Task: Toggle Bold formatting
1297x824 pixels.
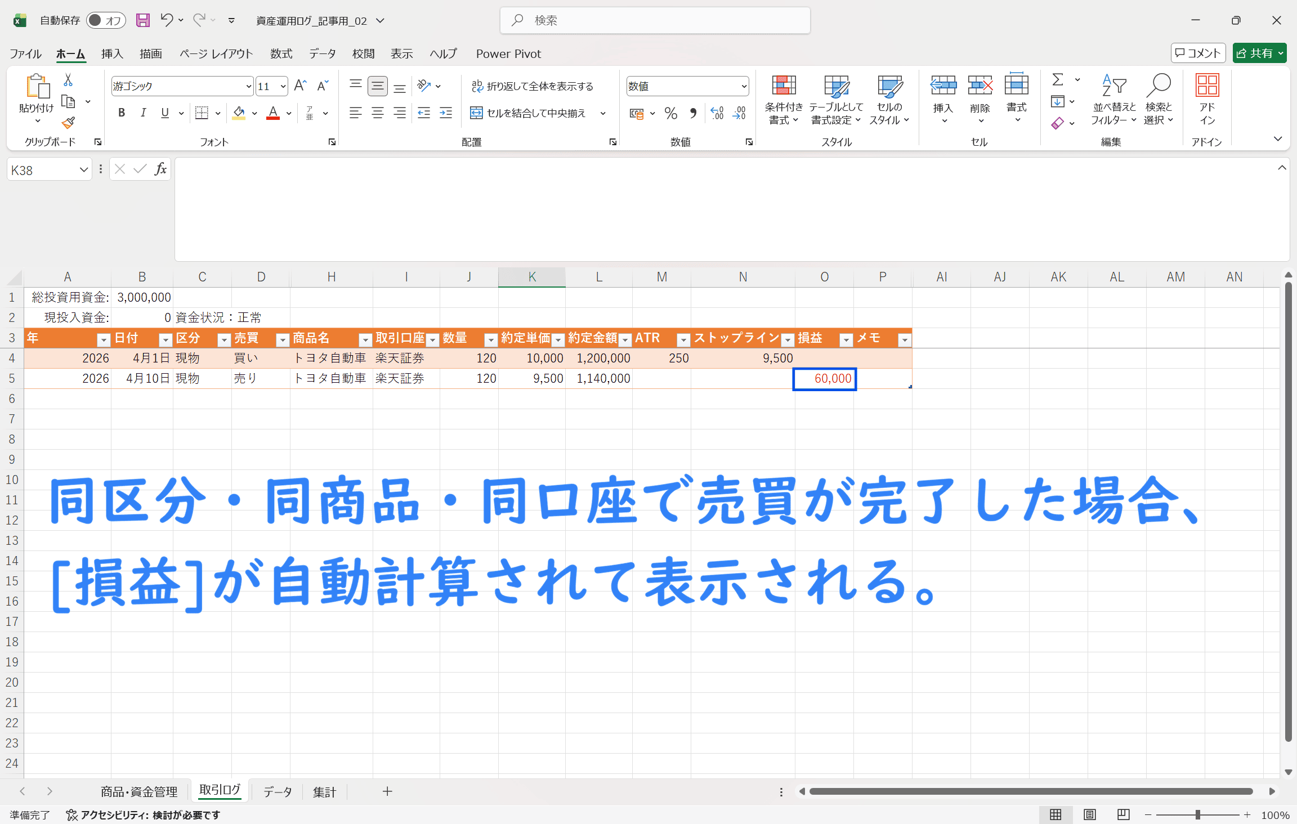Action: coord(121,114)
